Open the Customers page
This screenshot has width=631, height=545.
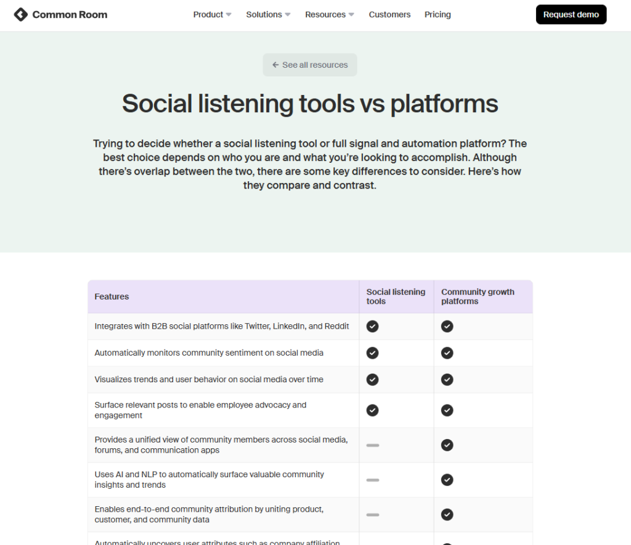[389, 14]
